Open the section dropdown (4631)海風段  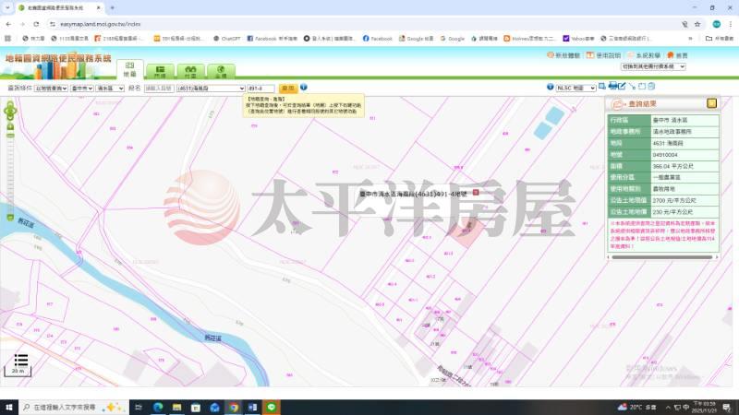pyautogui.click(x=212, y=88)
